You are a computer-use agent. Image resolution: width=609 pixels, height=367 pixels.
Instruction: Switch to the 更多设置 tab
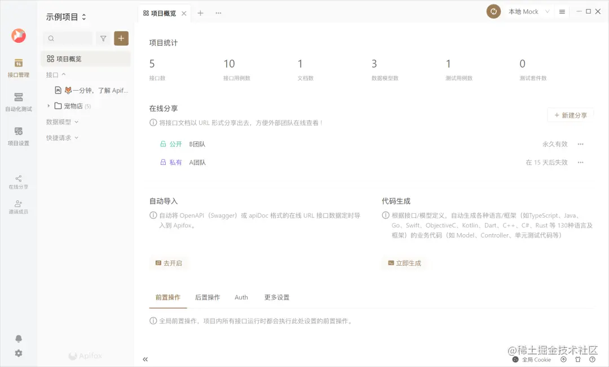pos(277,297)
